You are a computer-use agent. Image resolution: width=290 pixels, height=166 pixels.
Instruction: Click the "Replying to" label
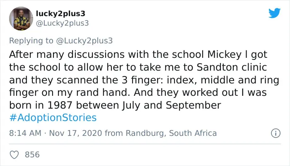[31, 41]
